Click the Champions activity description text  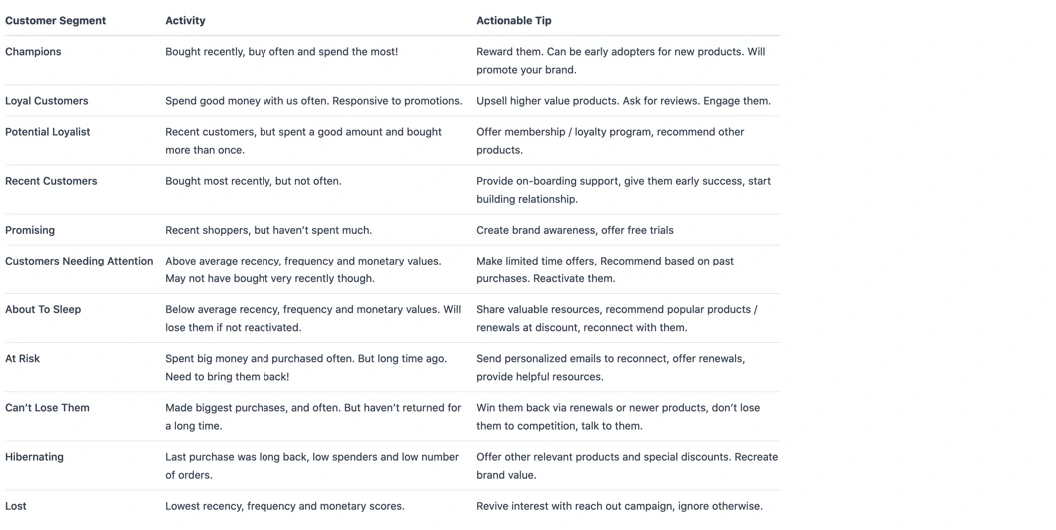click(281, 52)
